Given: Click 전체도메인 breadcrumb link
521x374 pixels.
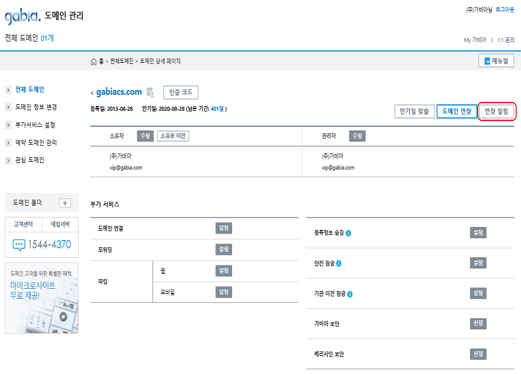Looking at the screenshot, I should tap(121, 61).
